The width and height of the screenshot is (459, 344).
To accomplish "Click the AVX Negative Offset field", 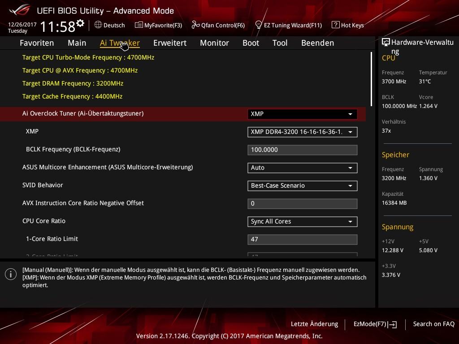I will (303, 204).
